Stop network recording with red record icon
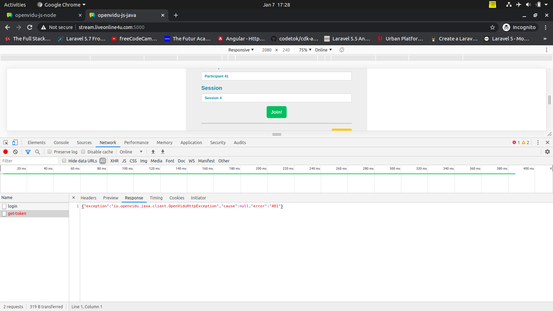Image resolution: width=553 pixels, height=311 pixels. [x=6, y=152]
